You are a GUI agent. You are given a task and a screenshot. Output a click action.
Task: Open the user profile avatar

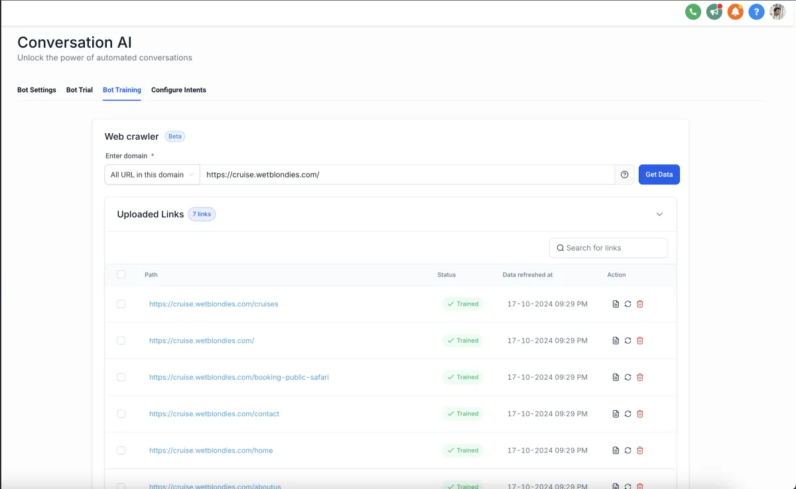point(777,11)
